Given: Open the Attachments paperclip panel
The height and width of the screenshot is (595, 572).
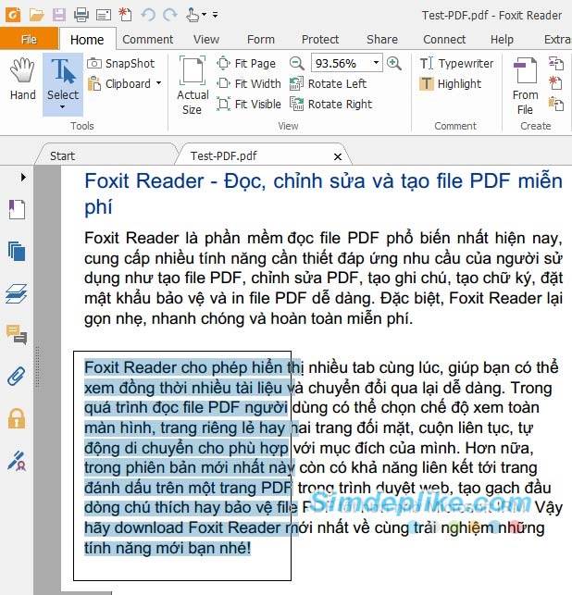Looking at the screenshot, I should tap(17, 377).
